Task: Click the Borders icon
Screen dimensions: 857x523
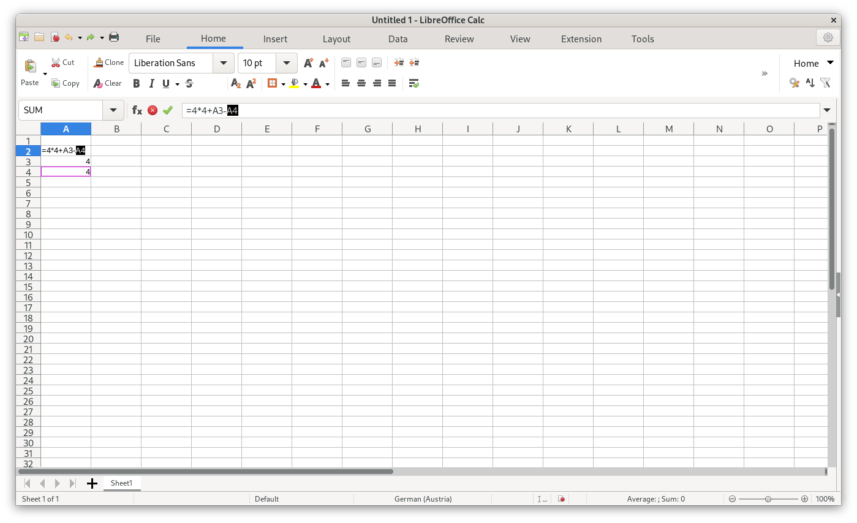Action: point(273,83)
